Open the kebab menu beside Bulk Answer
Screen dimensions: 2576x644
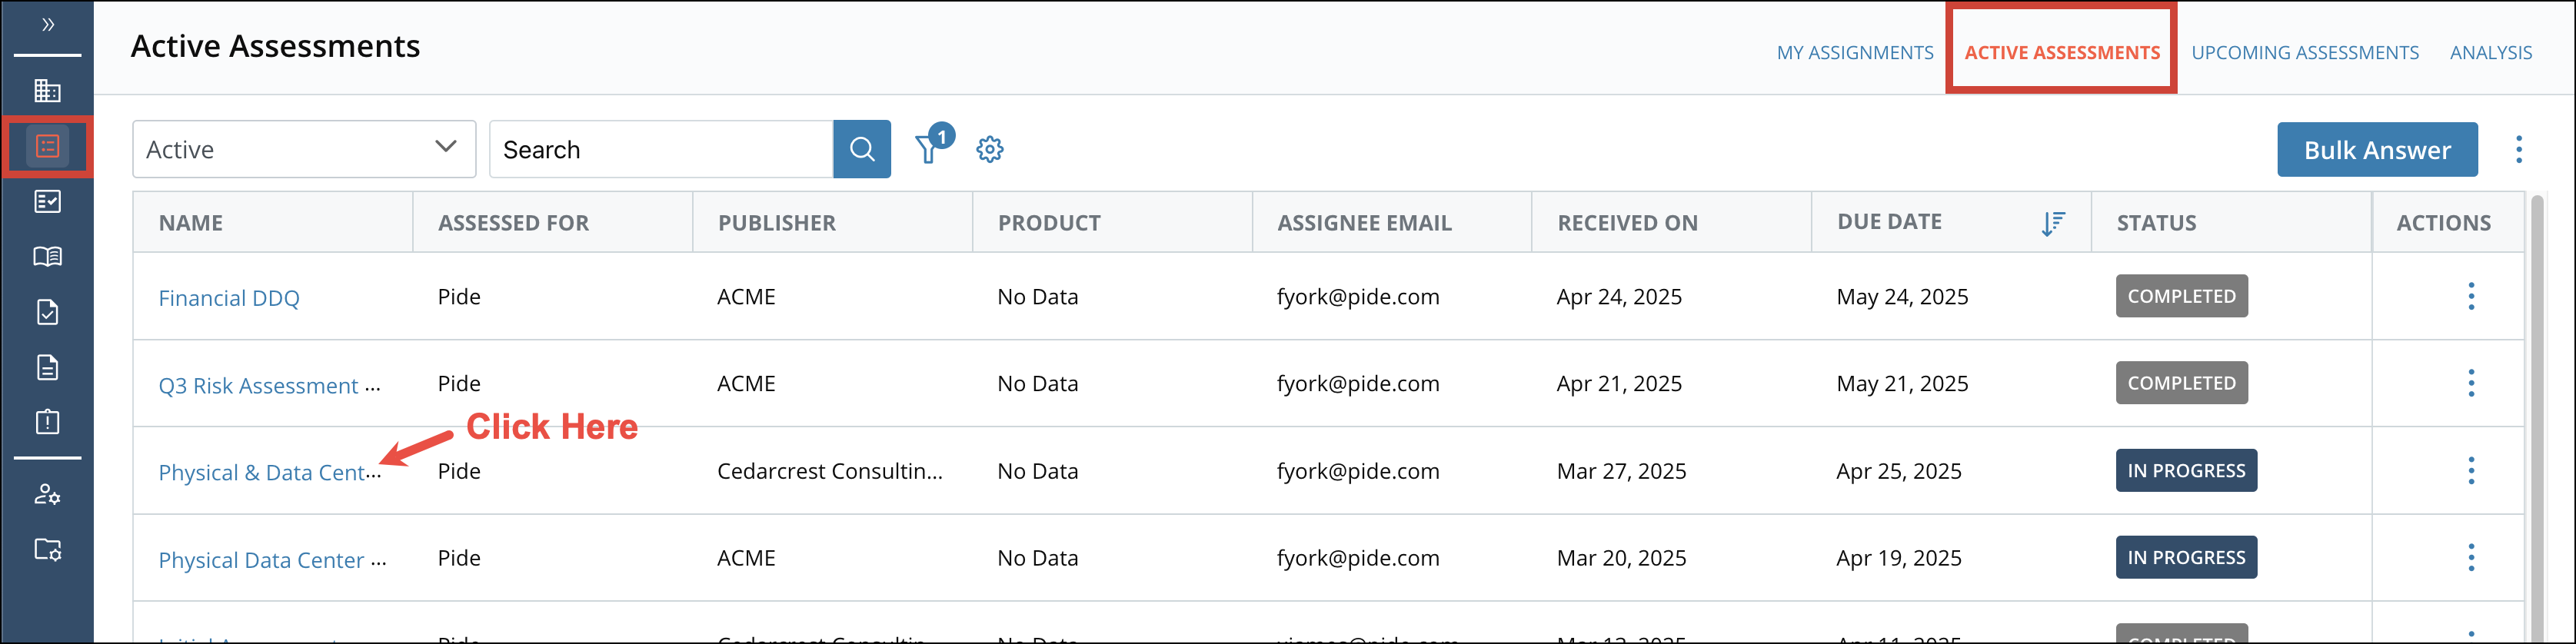[2518, 149]
